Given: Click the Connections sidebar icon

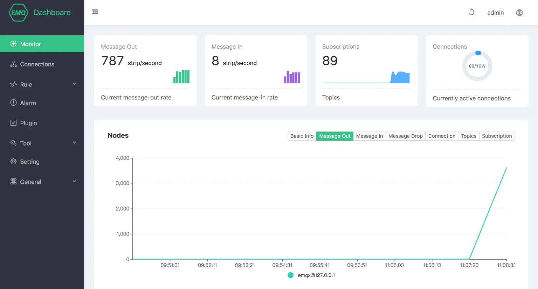Looking at the screenshot, I should tap(14, 64).
